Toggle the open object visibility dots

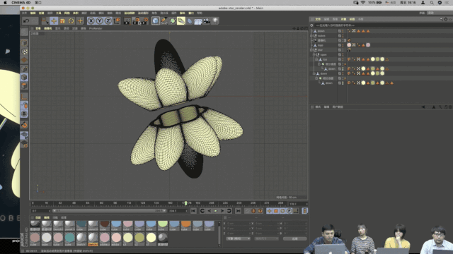343,55
